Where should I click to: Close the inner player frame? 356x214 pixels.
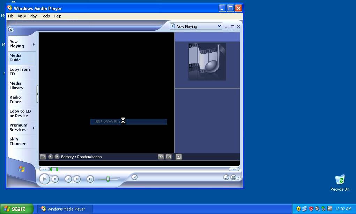[x=239, y=27]
